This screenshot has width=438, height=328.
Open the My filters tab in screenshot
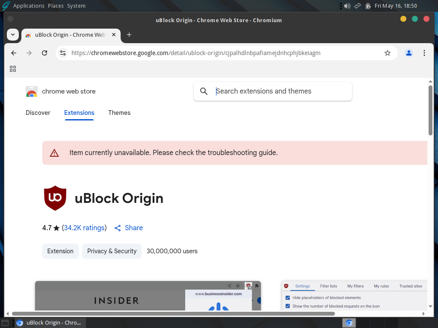pos(355,286)
